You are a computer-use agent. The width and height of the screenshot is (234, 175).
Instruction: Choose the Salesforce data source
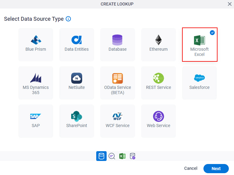tap(199, 83)
